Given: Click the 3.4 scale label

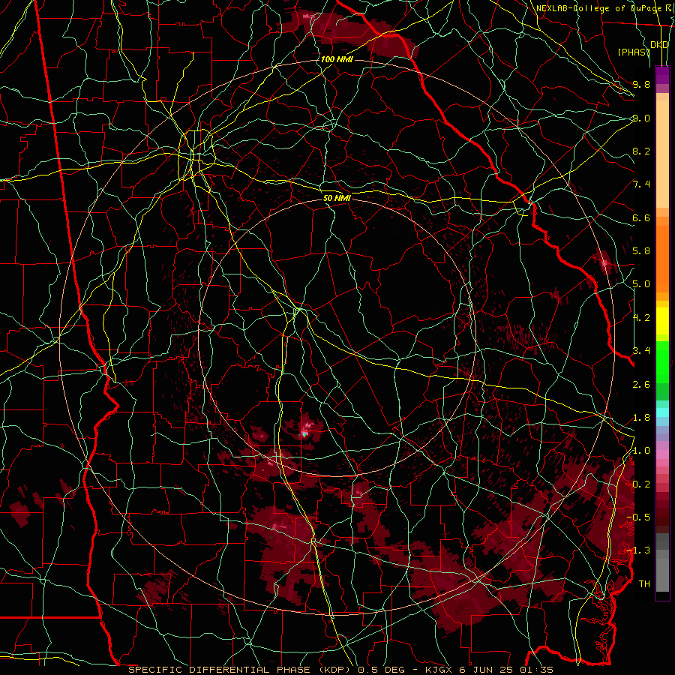Looking at the screenshot, I should pyautogui.click(x=641, y=351).
